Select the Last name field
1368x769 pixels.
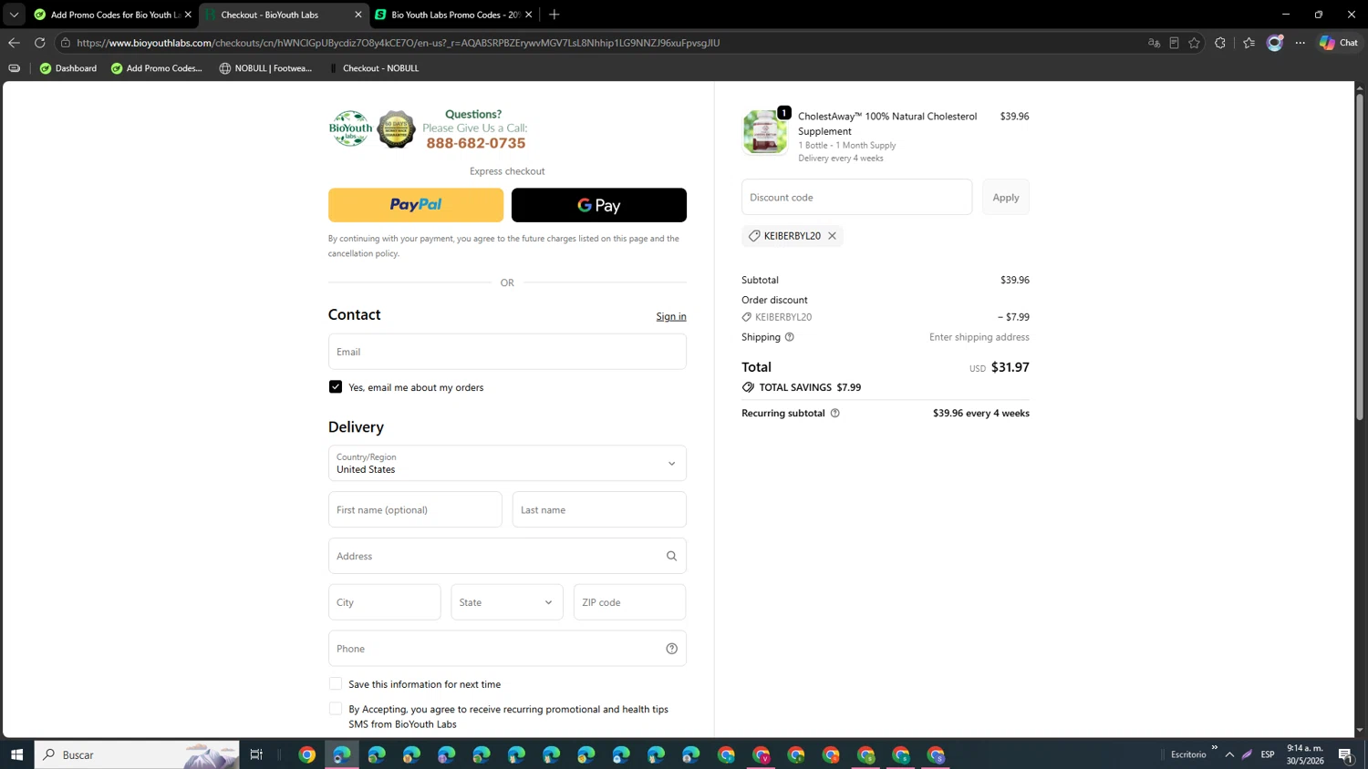(599, 509)
